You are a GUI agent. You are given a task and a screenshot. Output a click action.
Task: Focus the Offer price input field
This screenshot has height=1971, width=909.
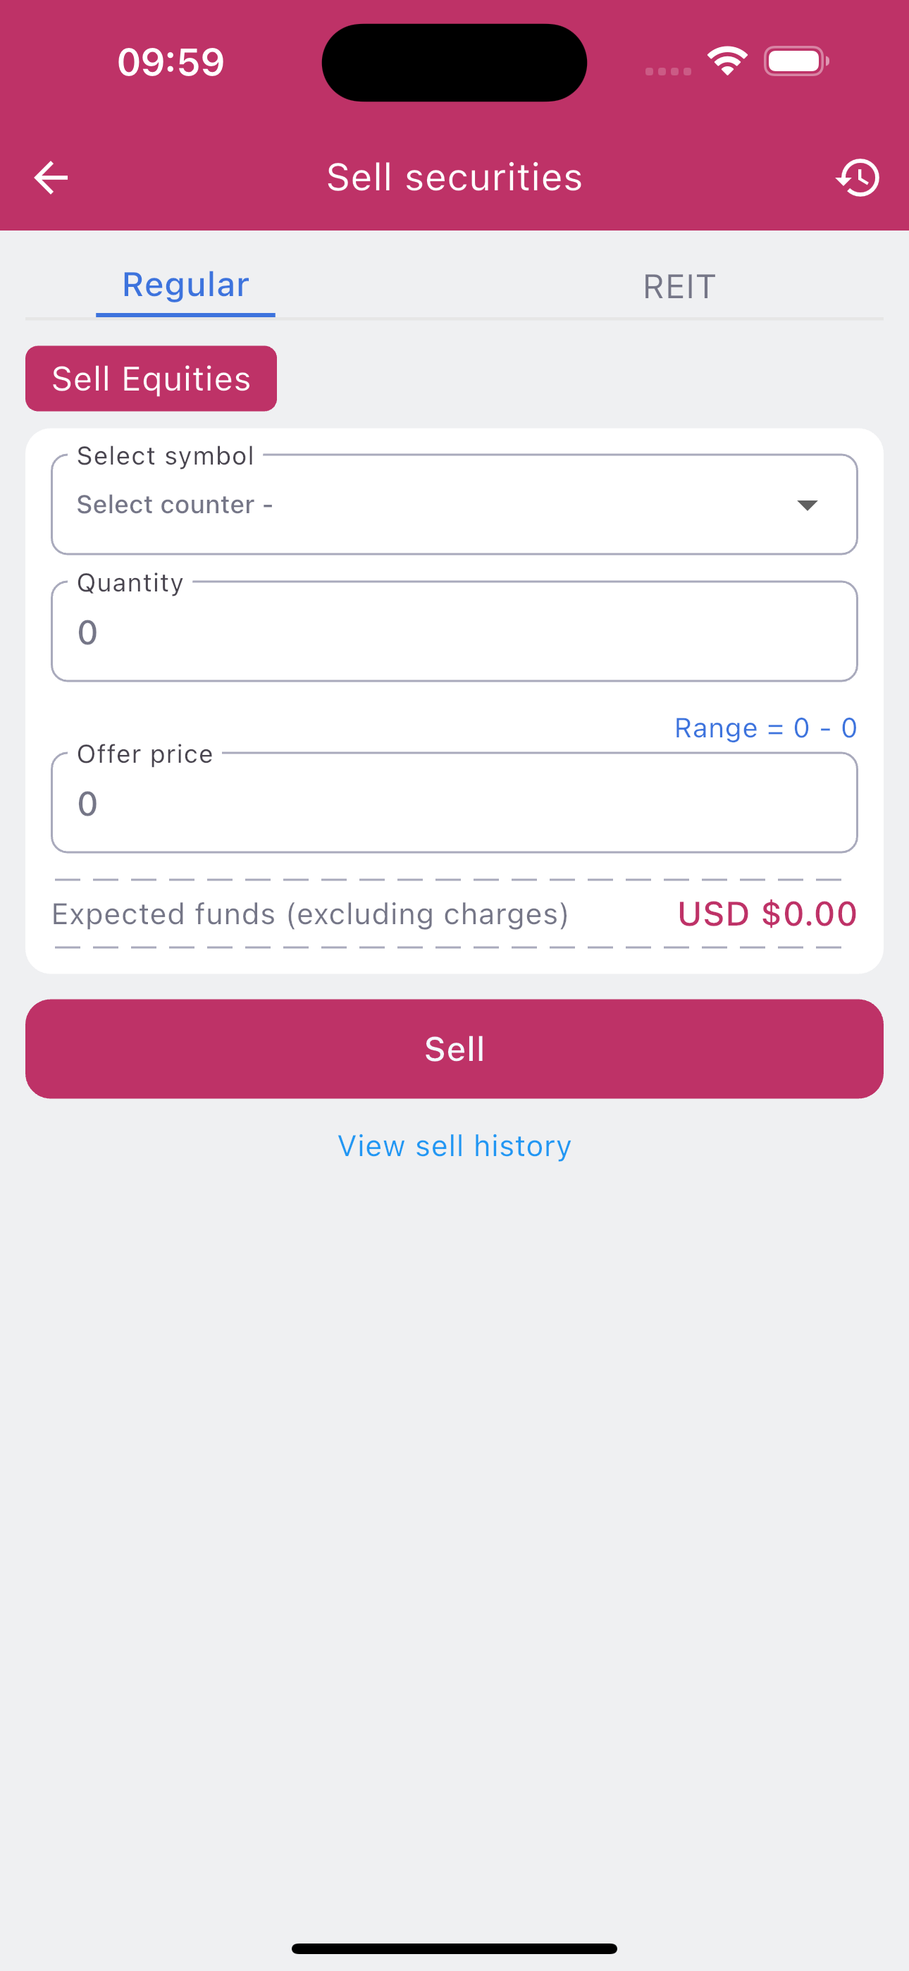point(455,803)
